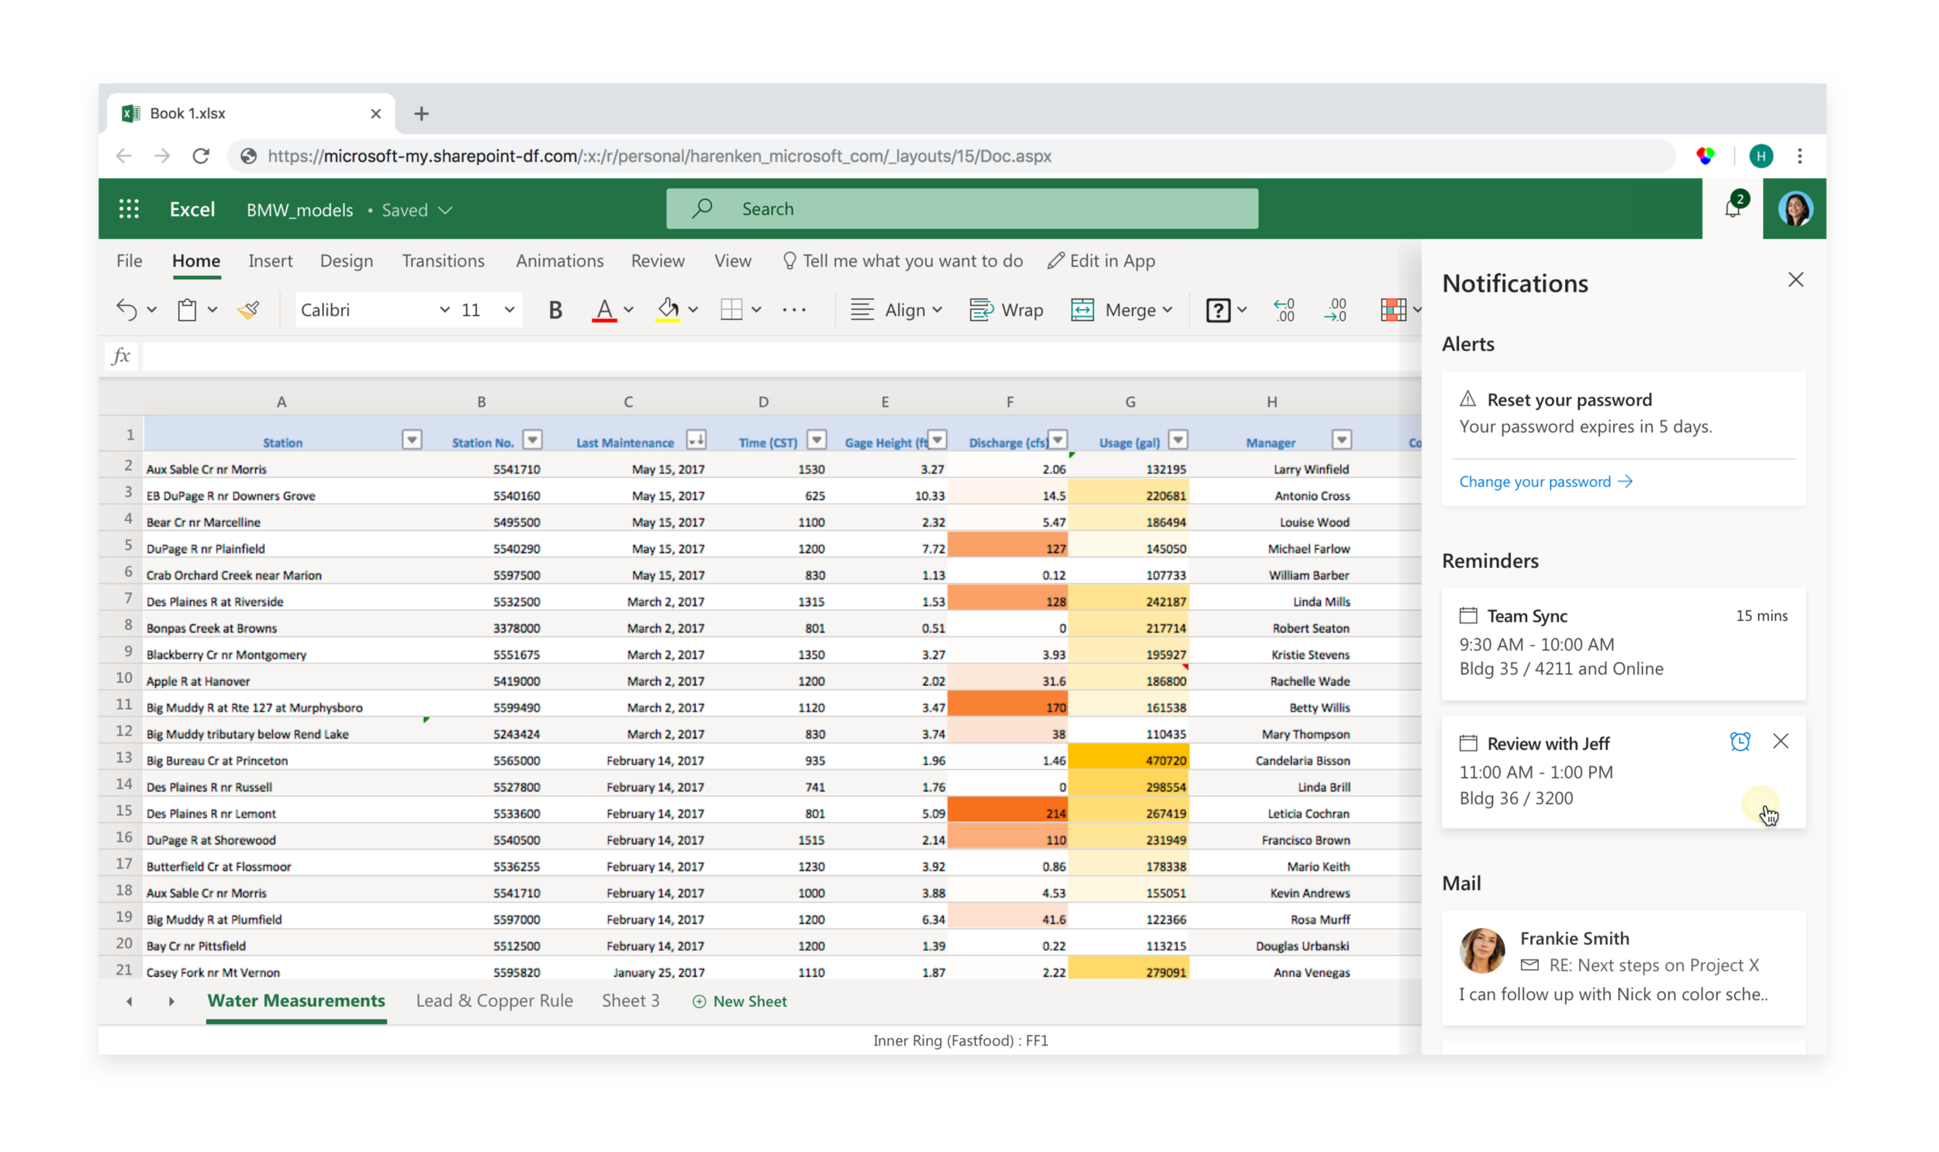Viewport: 1939px width, 1152px height.
Task: Open the Insert ribbon tab
Action: (x=270, y=260)
